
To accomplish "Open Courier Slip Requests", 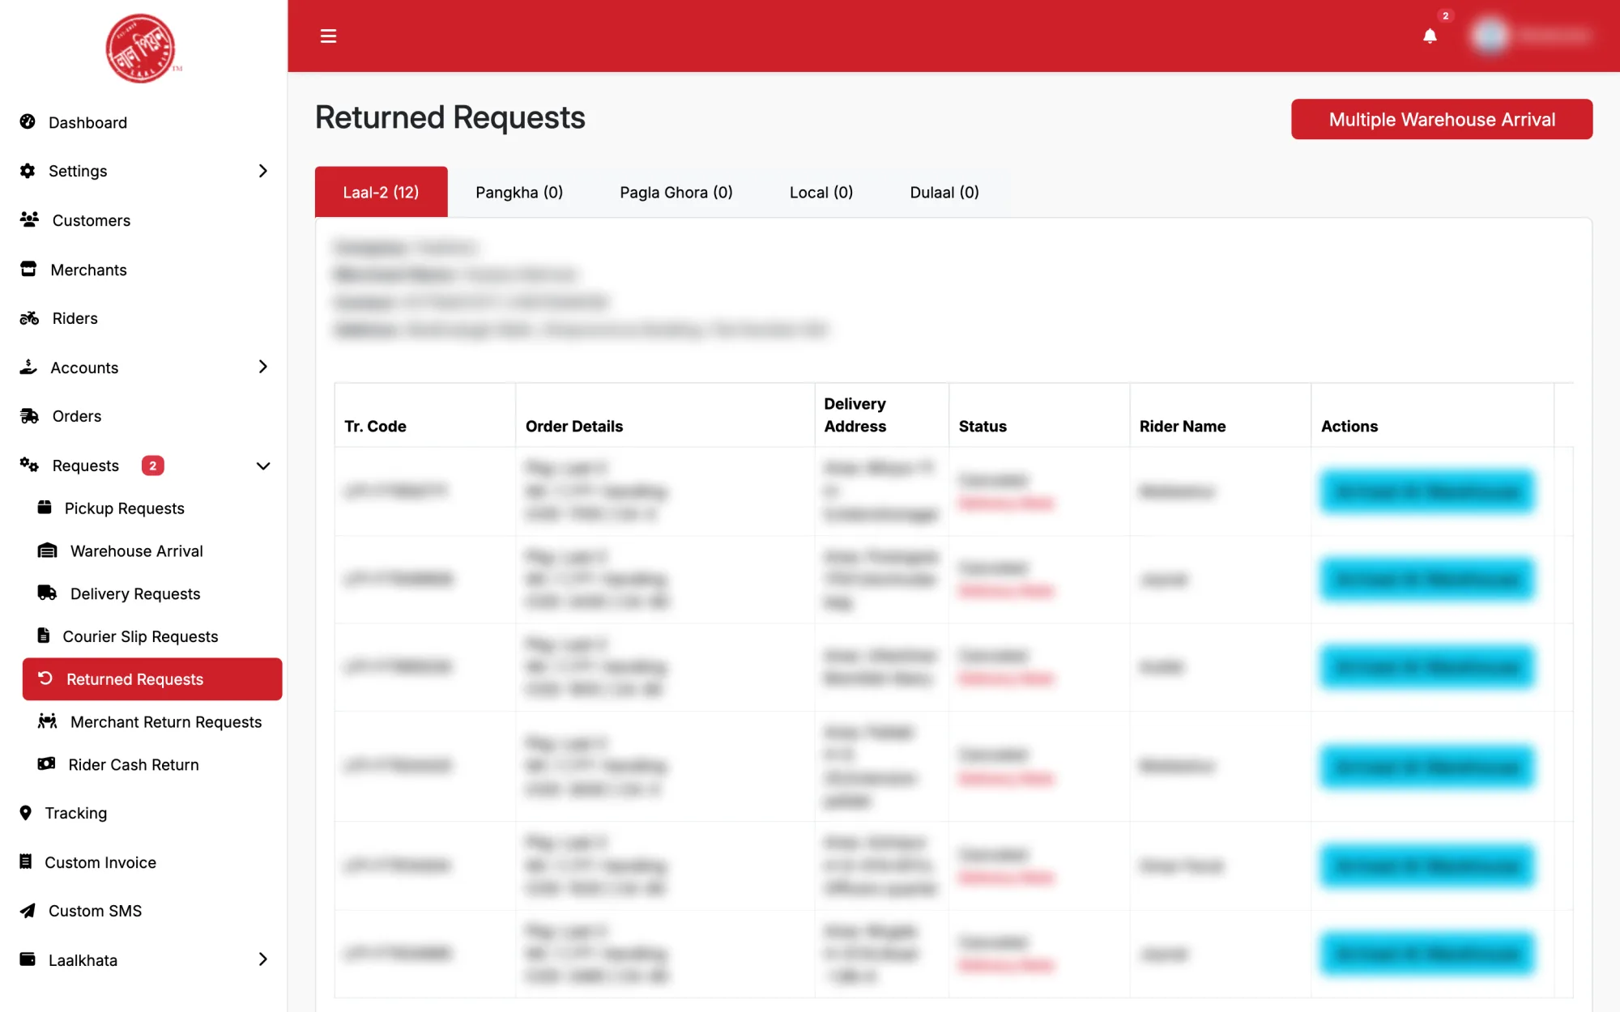I will coord(140,636).
